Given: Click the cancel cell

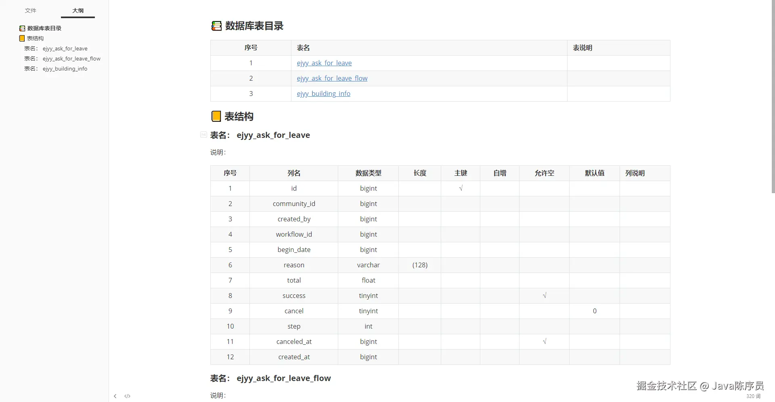Looking at the screenshot, I should point(294,311).
